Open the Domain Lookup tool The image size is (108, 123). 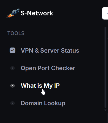[43, 103]
